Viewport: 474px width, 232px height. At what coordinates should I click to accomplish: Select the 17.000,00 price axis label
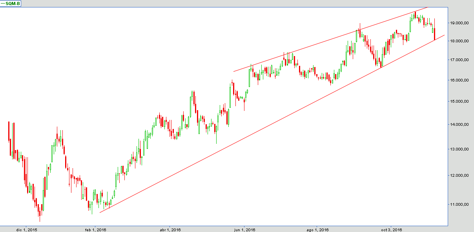(460, 60)
